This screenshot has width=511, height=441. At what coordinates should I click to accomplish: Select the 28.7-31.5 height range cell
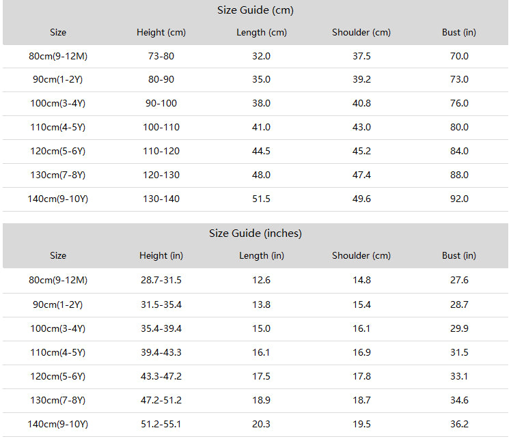tap(161, 280)
